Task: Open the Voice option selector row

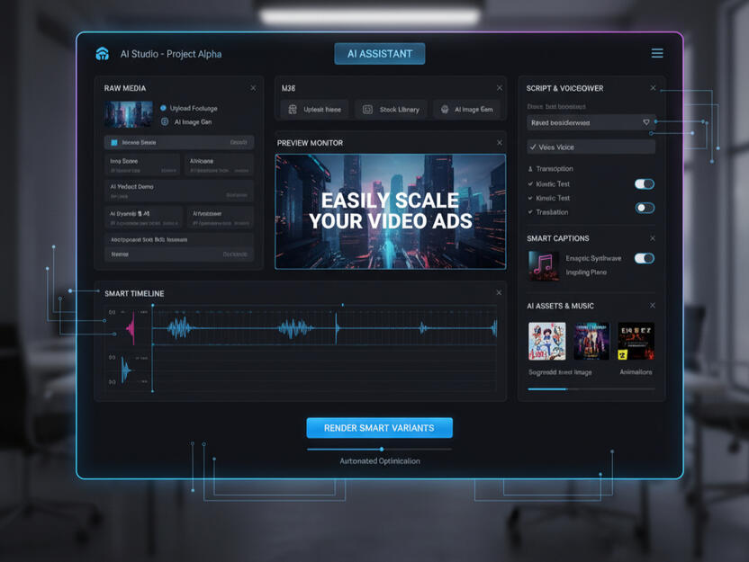Action: tap(591, 147)
